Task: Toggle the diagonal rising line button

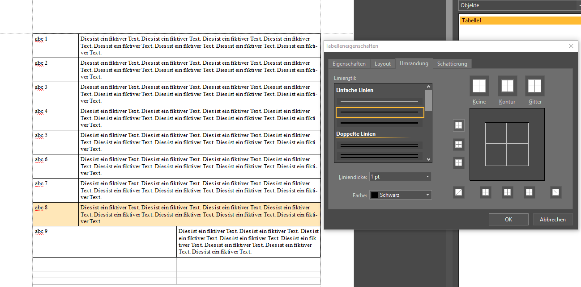Action: [459, 192]
